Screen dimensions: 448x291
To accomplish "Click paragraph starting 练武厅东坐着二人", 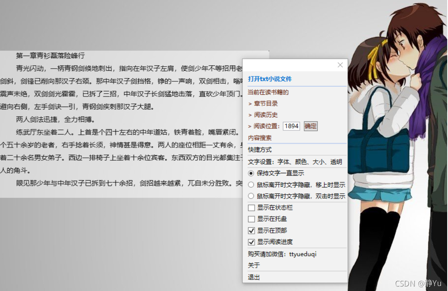I will pyautogui.click(x=121, y=151).
